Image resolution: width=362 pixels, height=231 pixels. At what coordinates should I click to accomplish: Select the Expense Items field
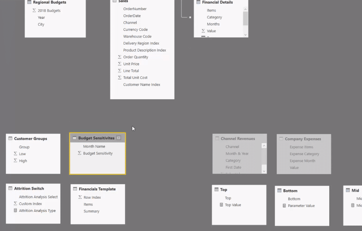tap(301, 147)
